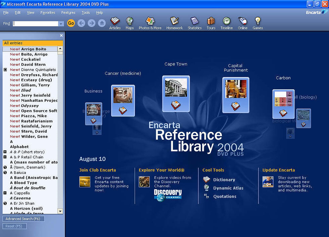Viewport: 329px width, 237px height.
Task: Open the Find box dropdown arrow
Action: click(x=61, y=24)
